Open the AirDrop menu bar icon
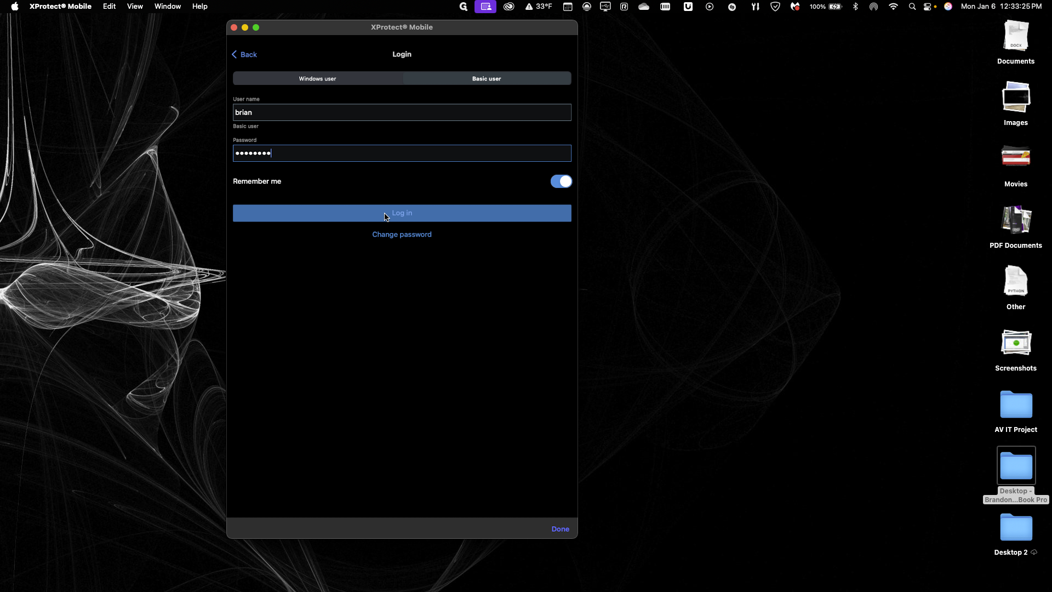Screen dimensions: 1052x592 pyautogui.click(x=874, y=7)
